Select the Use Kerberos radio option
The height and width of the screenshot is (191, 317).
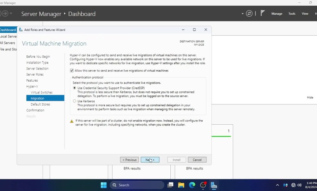pyautogui.click(x=74, y=101)
